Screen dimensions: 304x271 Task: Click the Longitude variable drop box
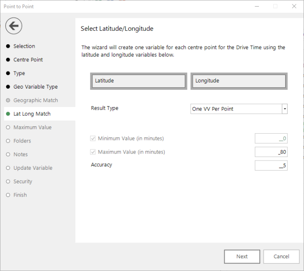239,81
